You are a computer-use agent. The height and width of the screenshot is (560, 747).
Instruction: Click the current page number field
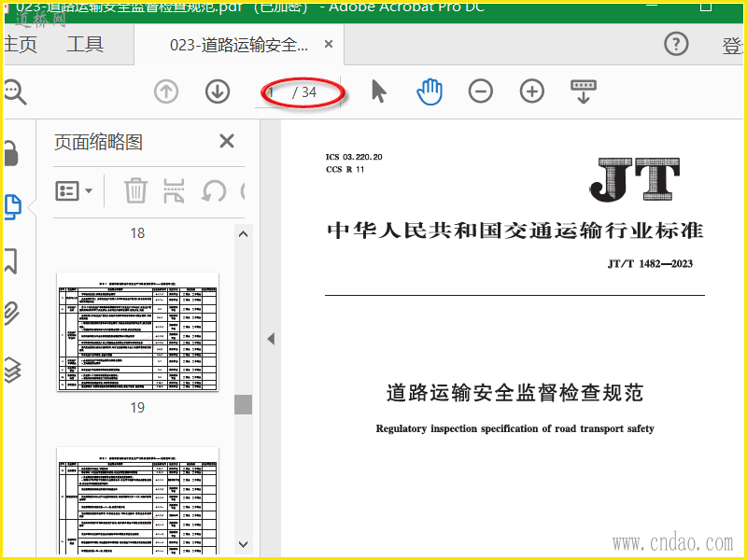[274, 91]
